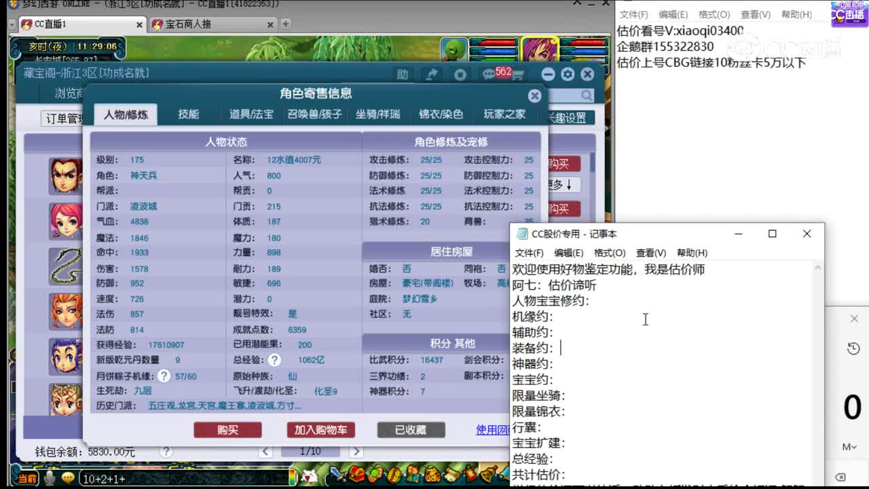Open the in-game settings gear icon
869x489 pixels.
(x=568, y=75)
